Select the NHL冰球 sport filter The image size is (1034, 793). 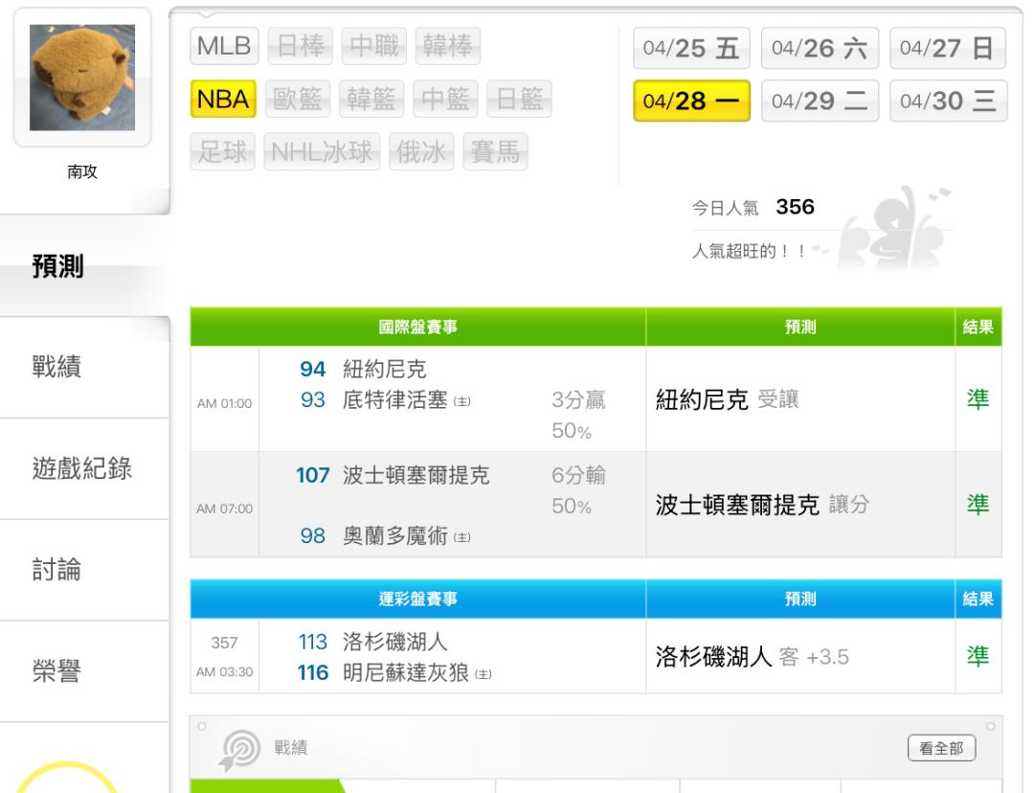pos(322,151)
